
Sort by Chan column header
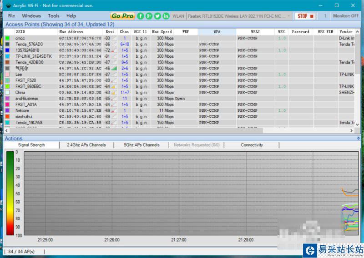pos(124,31)
